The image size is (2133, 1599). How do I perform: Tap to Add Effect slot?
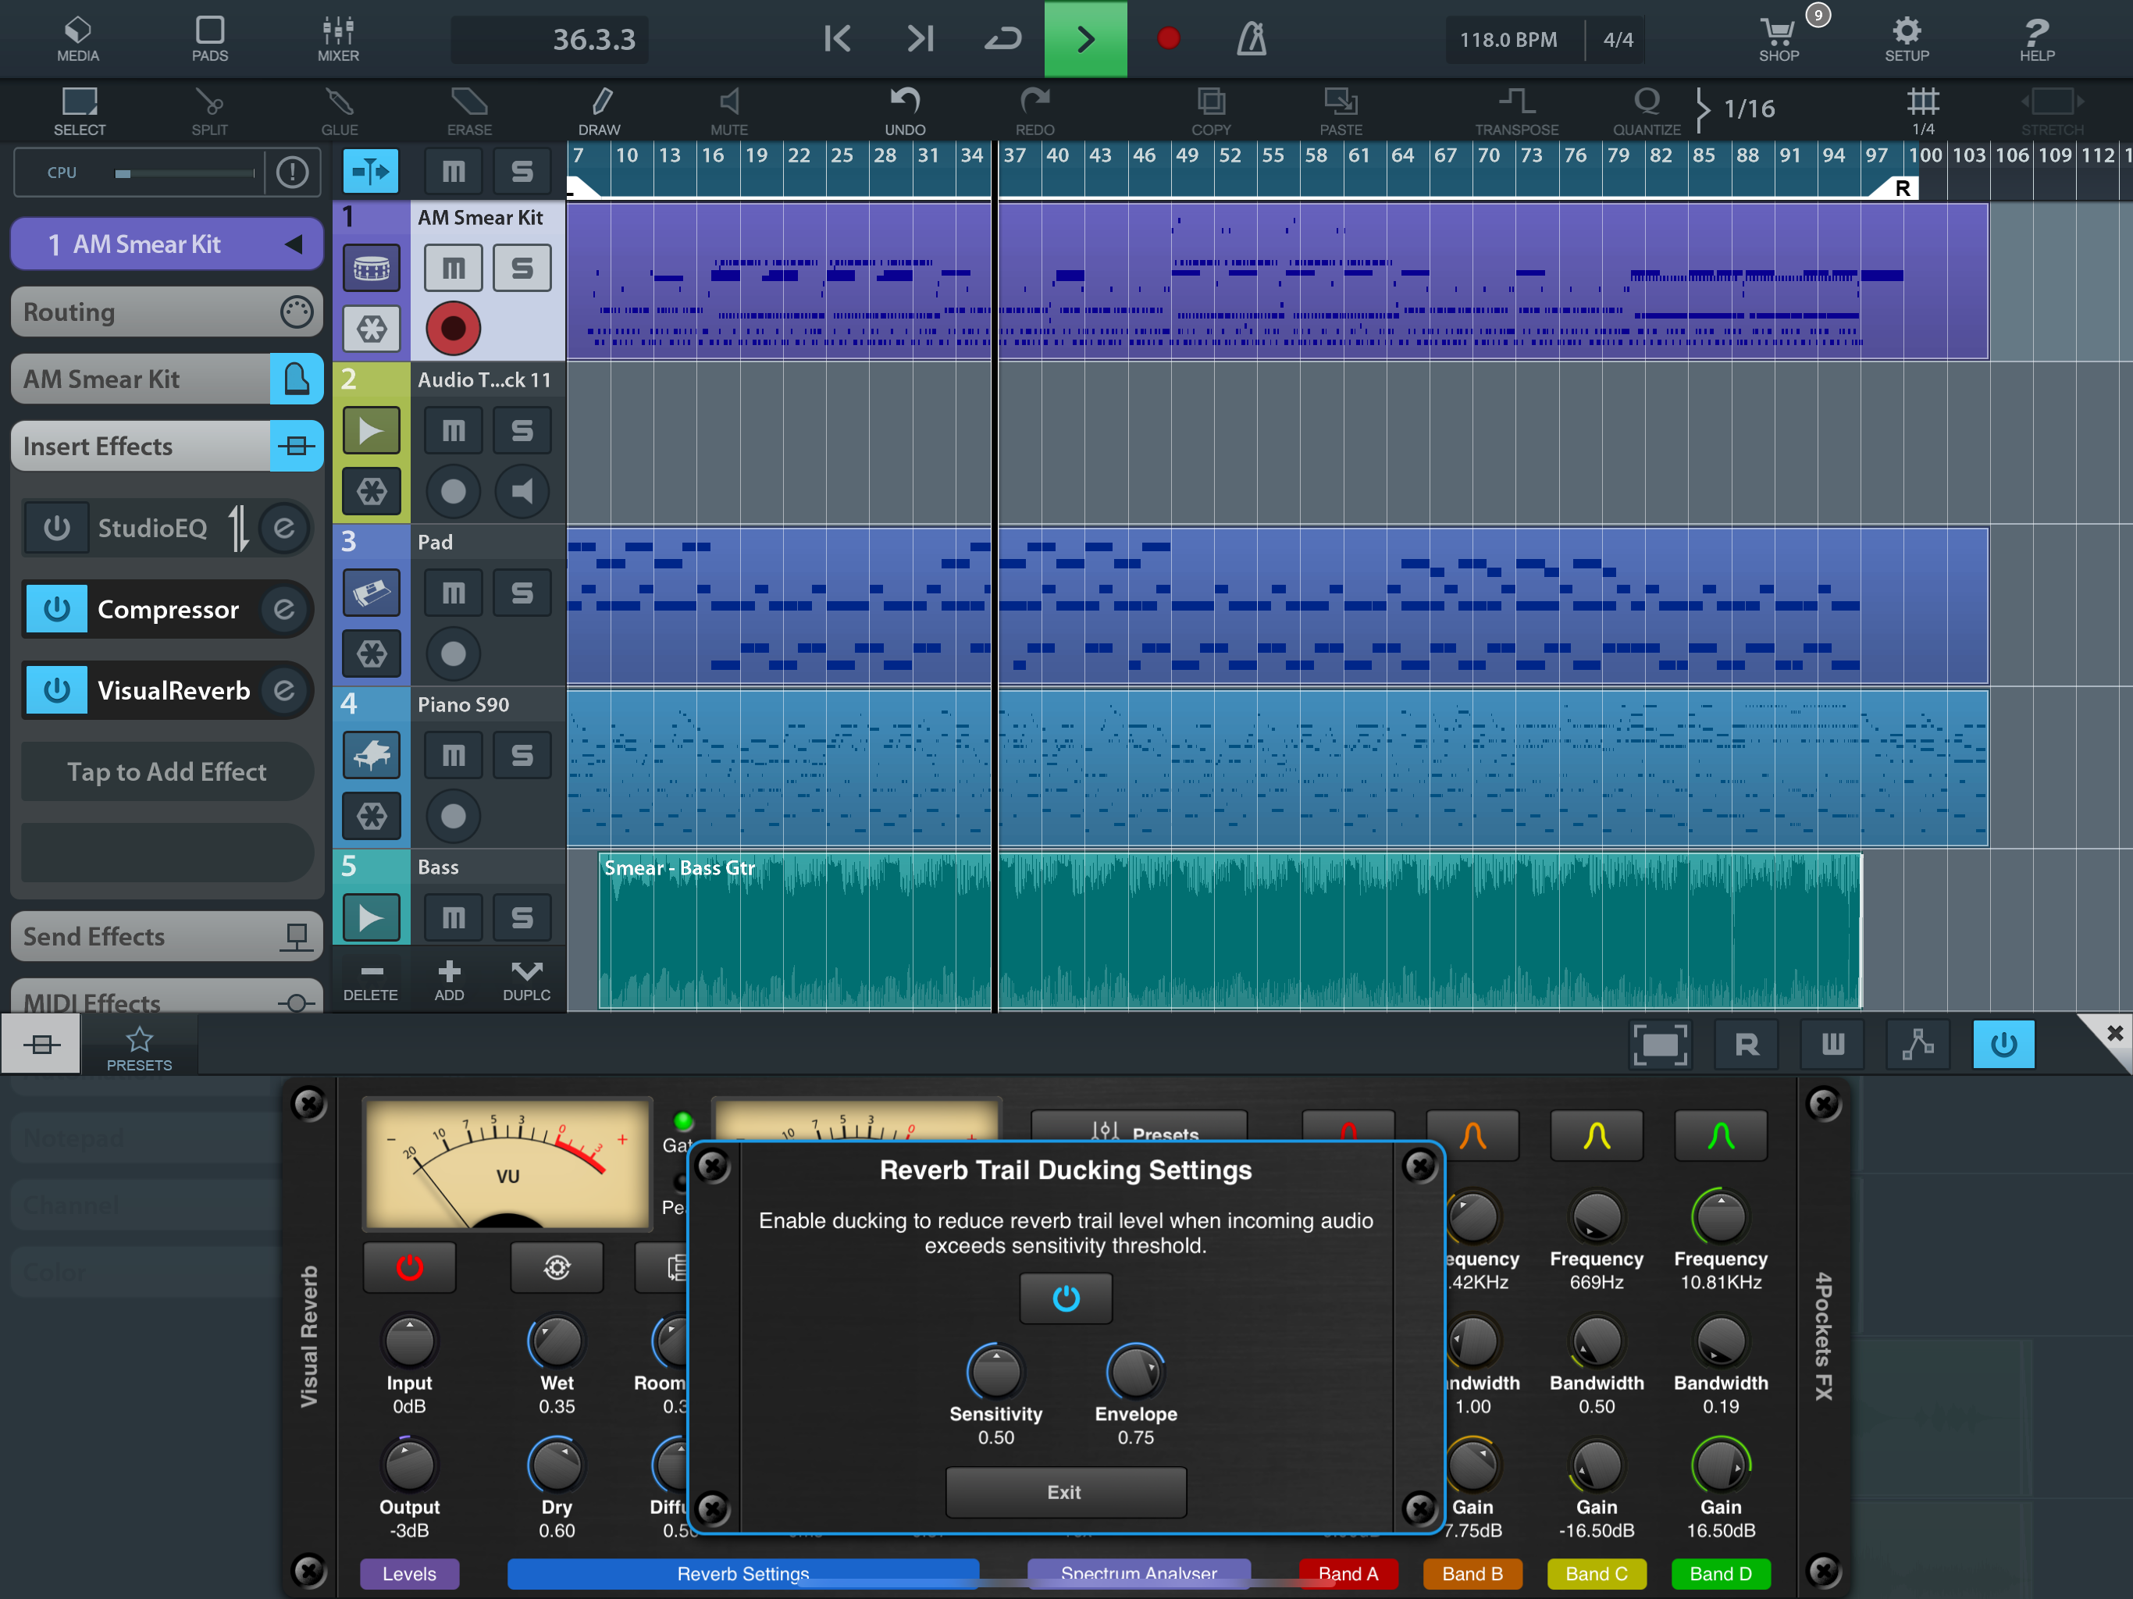pos(166,771)
